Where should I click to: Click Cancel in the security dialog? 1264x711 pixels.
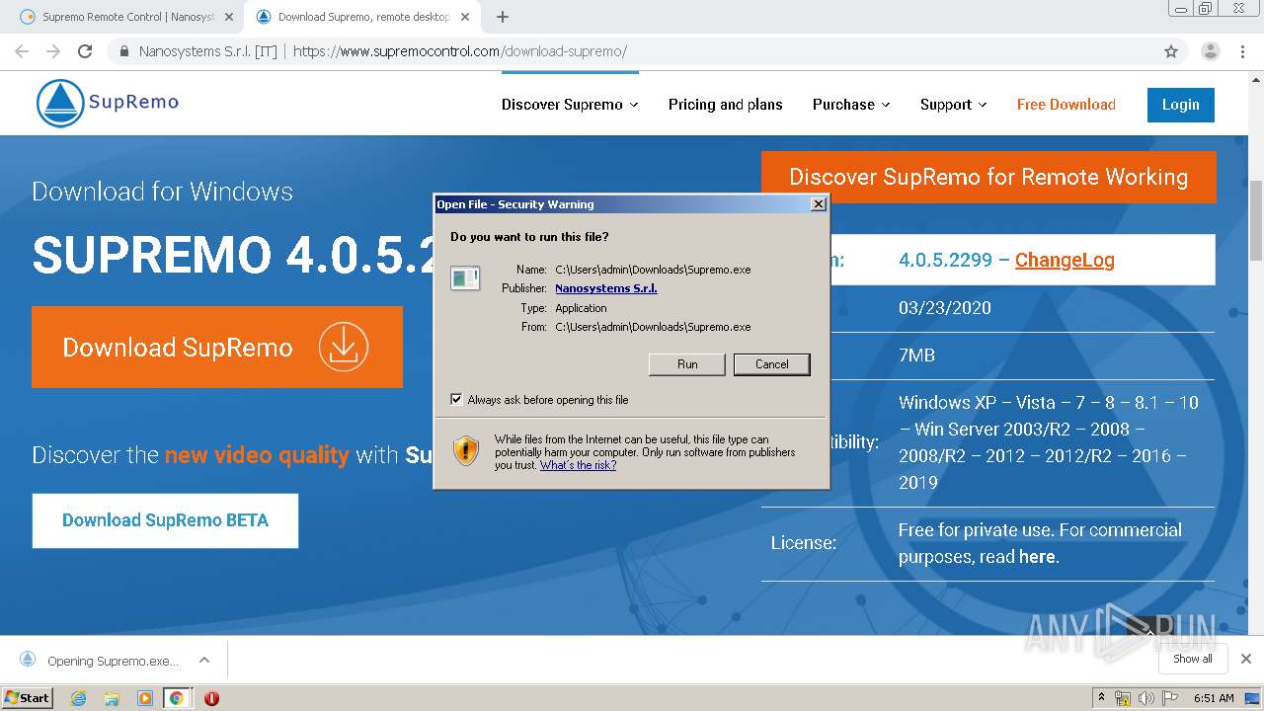pos(772,364)
